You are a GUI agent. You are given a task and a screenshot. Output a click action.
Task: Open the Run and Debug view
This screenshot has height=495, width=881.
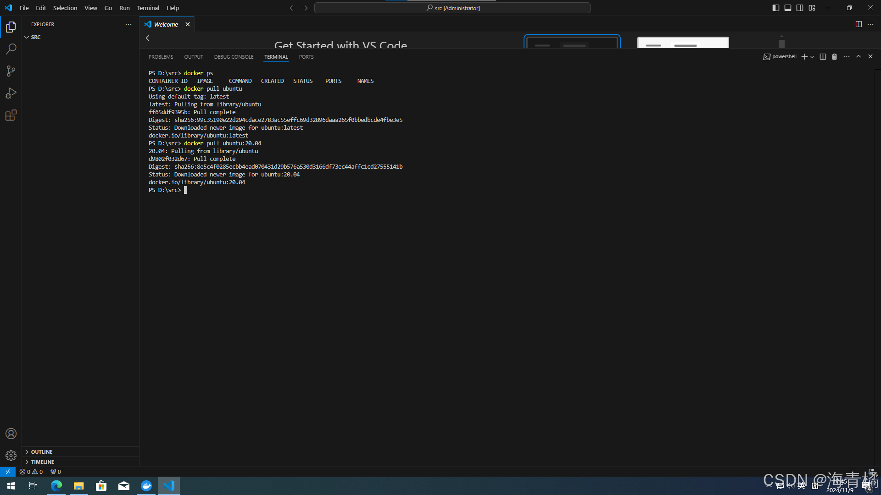(x=11, y=93)
